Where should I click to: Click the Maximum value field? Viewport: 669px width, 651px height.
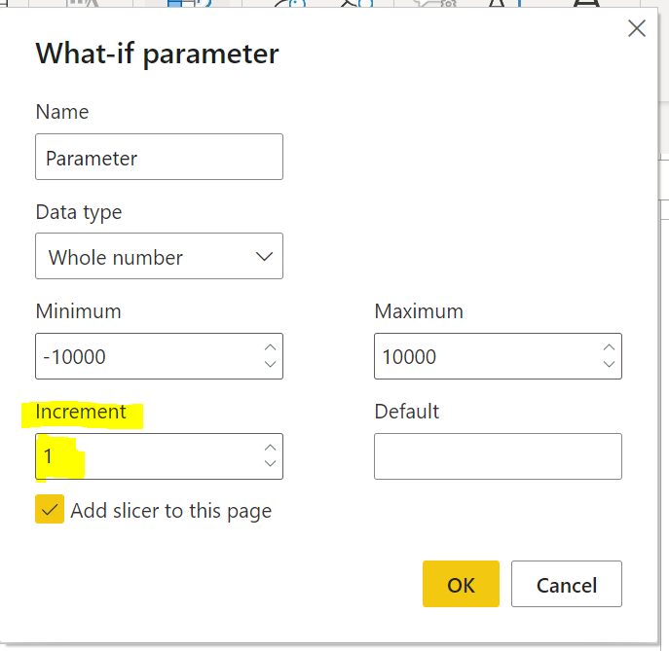(x=498, y=356)
